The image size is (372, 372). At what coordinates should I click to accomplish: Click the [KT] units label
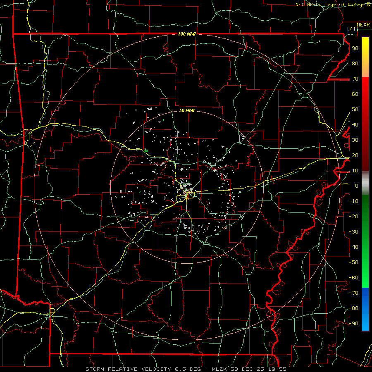point(353,29)
